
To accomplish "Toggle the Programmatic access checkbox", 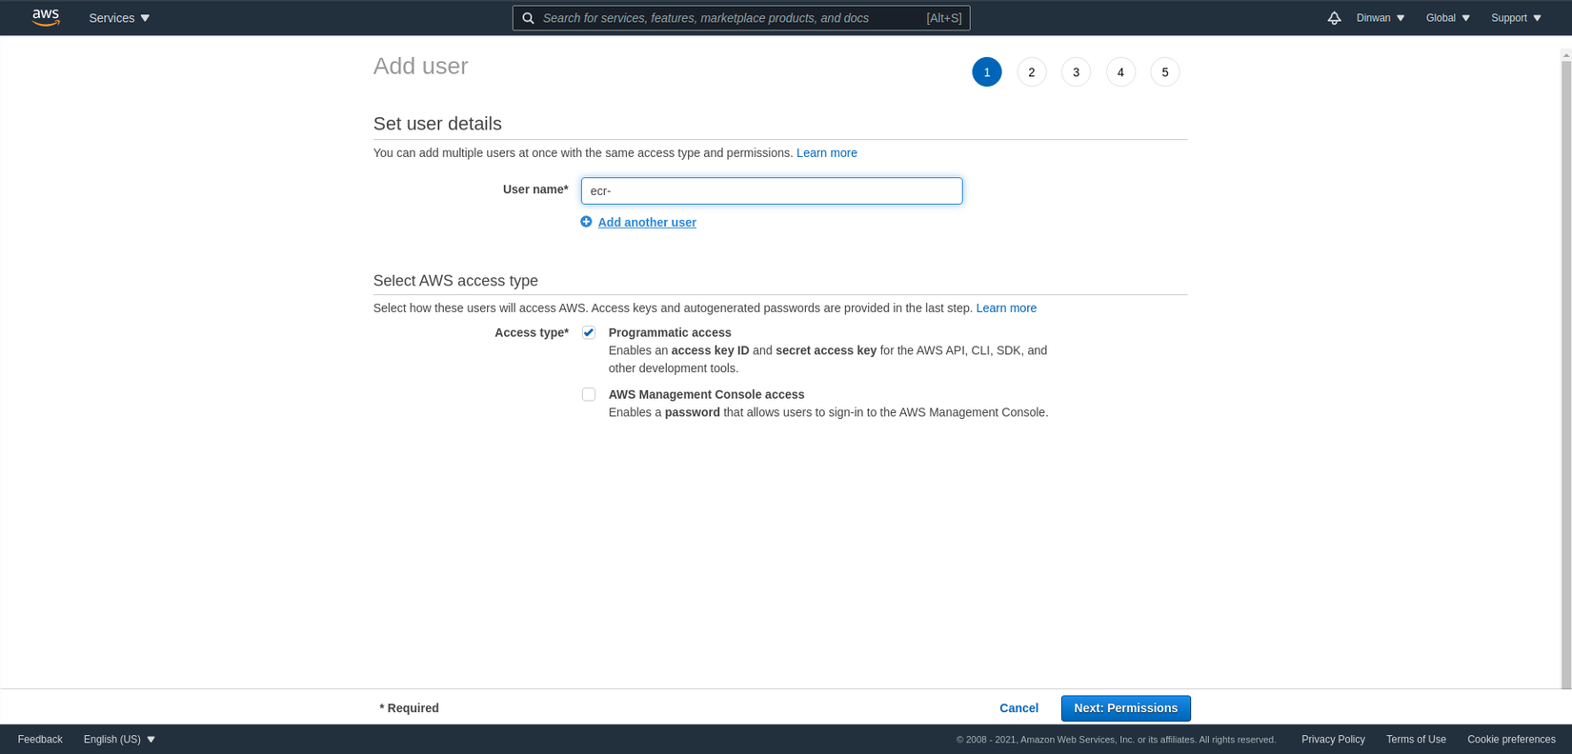I will tap(589, 332).
